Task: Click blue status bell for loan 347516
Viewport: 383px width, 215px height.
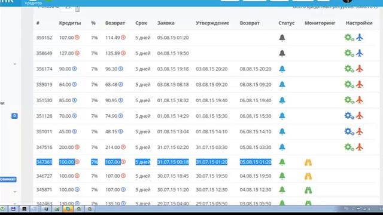Action: click(282, 148)
